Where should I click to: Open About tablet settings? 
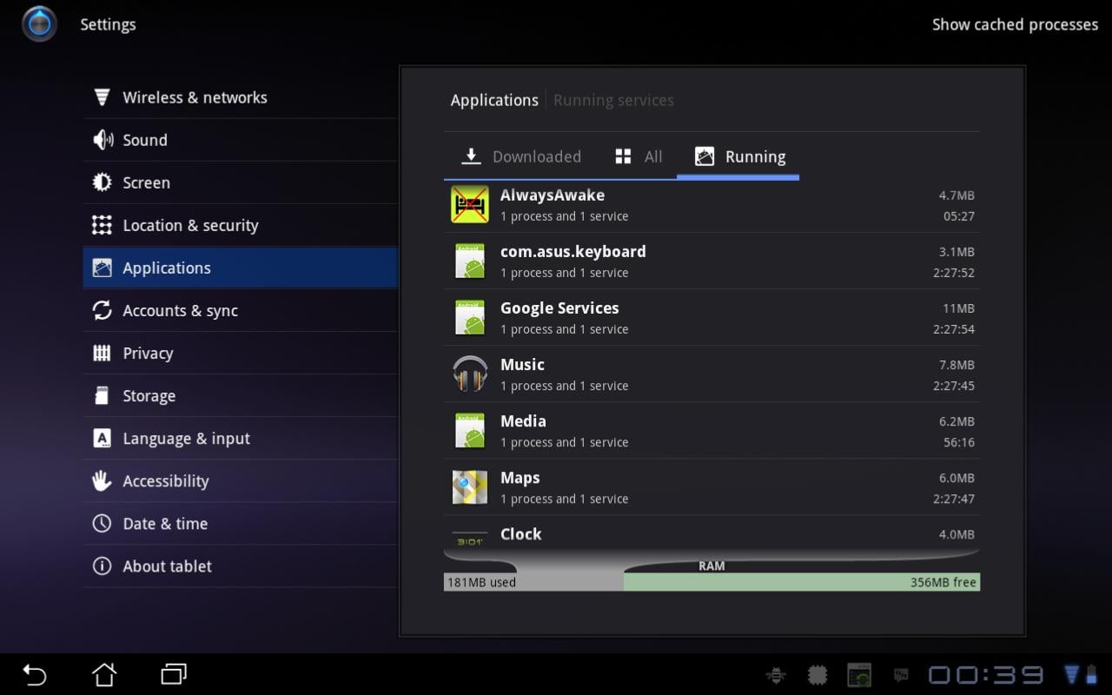click(241, 566)
